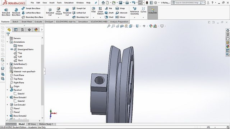Open the File menu
Image resolution: width=230 pixels, height=129 pixels.
[32, 3]
